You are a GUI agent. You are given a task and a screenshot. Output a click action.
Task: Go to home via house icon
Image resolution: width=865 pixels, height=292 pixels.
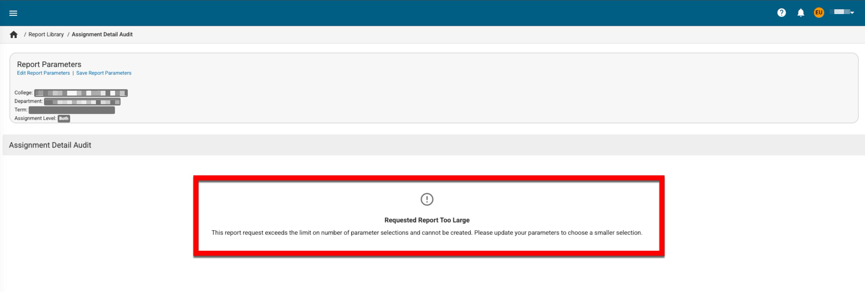pyautogui.click(x=13, y=35)
